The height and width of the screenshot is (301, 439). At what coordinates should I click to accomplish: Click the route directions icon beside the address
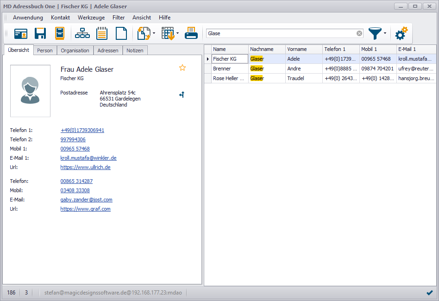[x=182, y=95]
